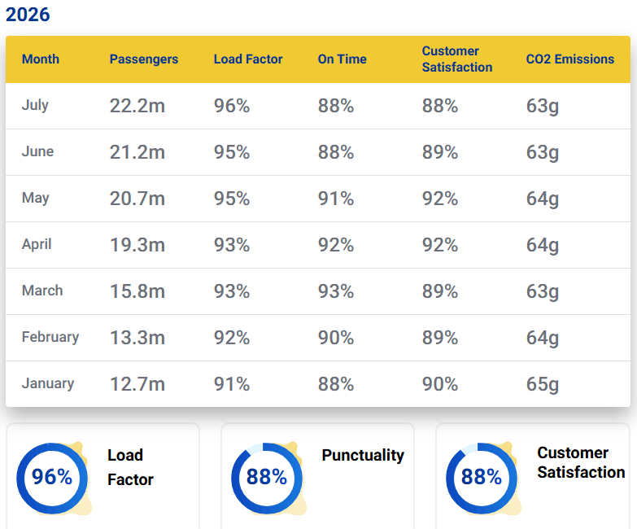Select the July row month cell
The image size is (637, 529).
click(x=35, y=105)
